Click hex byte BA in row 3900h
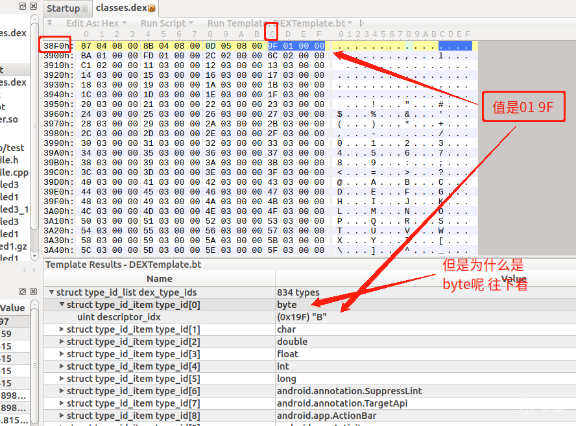The width and height of the screenshot is (576, 426). pos(86,56)
